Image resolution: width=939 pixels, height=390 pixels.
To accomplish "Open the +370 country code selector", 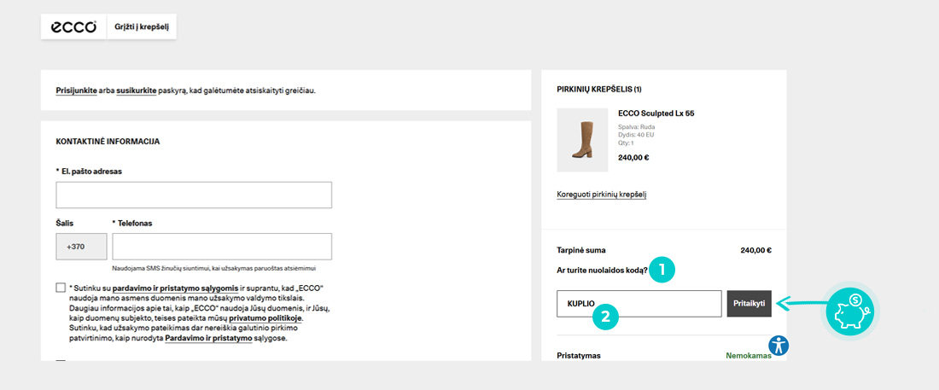I will tap(81, 247).
